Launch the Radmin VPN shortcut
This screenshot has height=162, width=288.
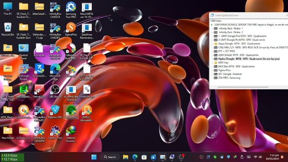55,112
